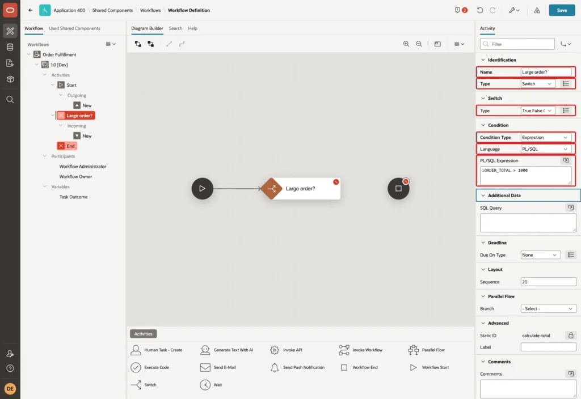581x399 pixels.
Task: Toggle the diagram navigator panel icon
Action: tap(437, 44)
